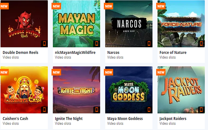Open the Double Demon Reels thumbnail
Image resolution: width=208 pixels, height=130 pixels.
[x=24, y=24]
